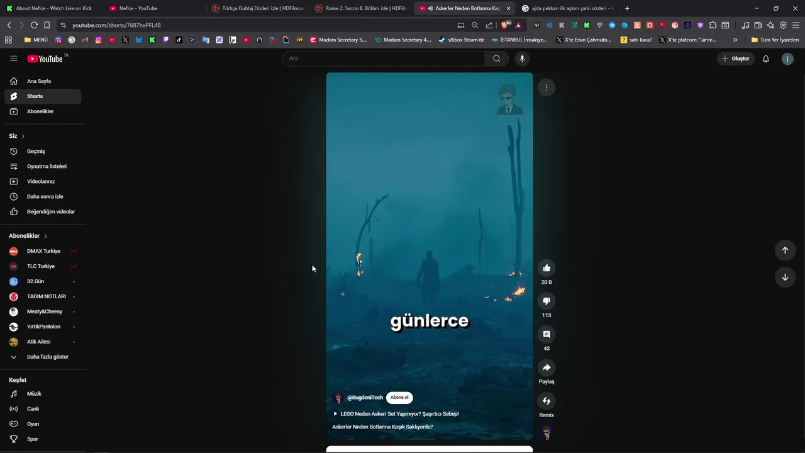
Task: Open the Oluştur create menu
Action: click(x=736, y=59)
